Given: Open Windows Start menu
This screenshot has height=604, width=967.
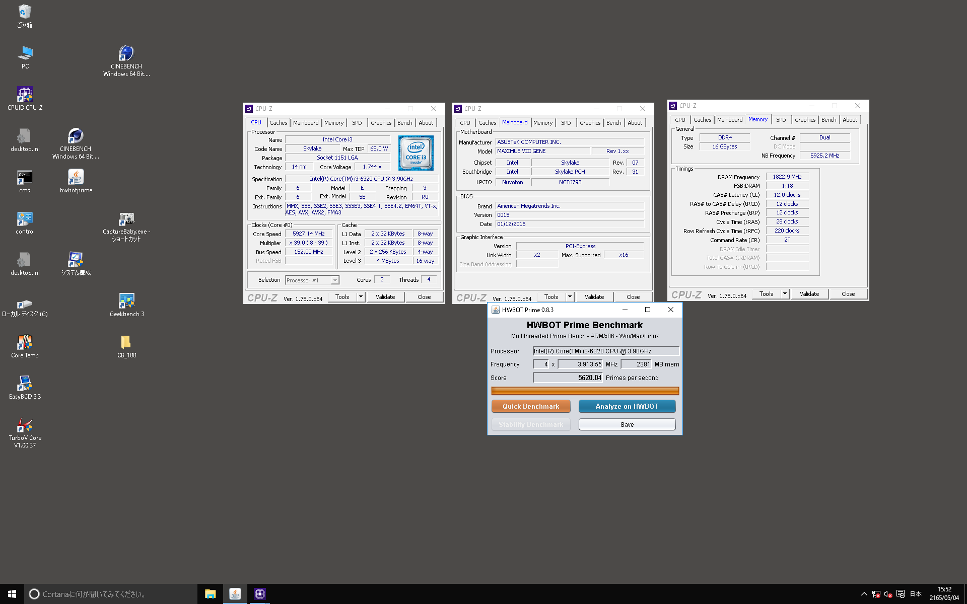Looking at the screenshot, I should click(12, 594).
